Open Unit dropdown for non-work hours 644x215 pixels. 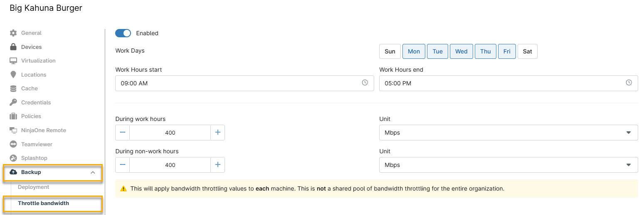pos(508,165)
